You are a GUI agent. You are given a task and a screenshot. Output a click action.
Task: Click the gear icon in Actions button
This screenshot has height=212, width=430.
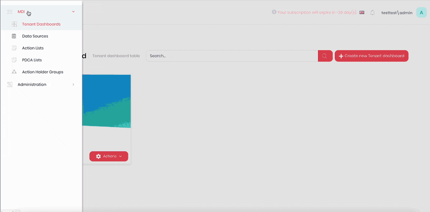(98, 156)
